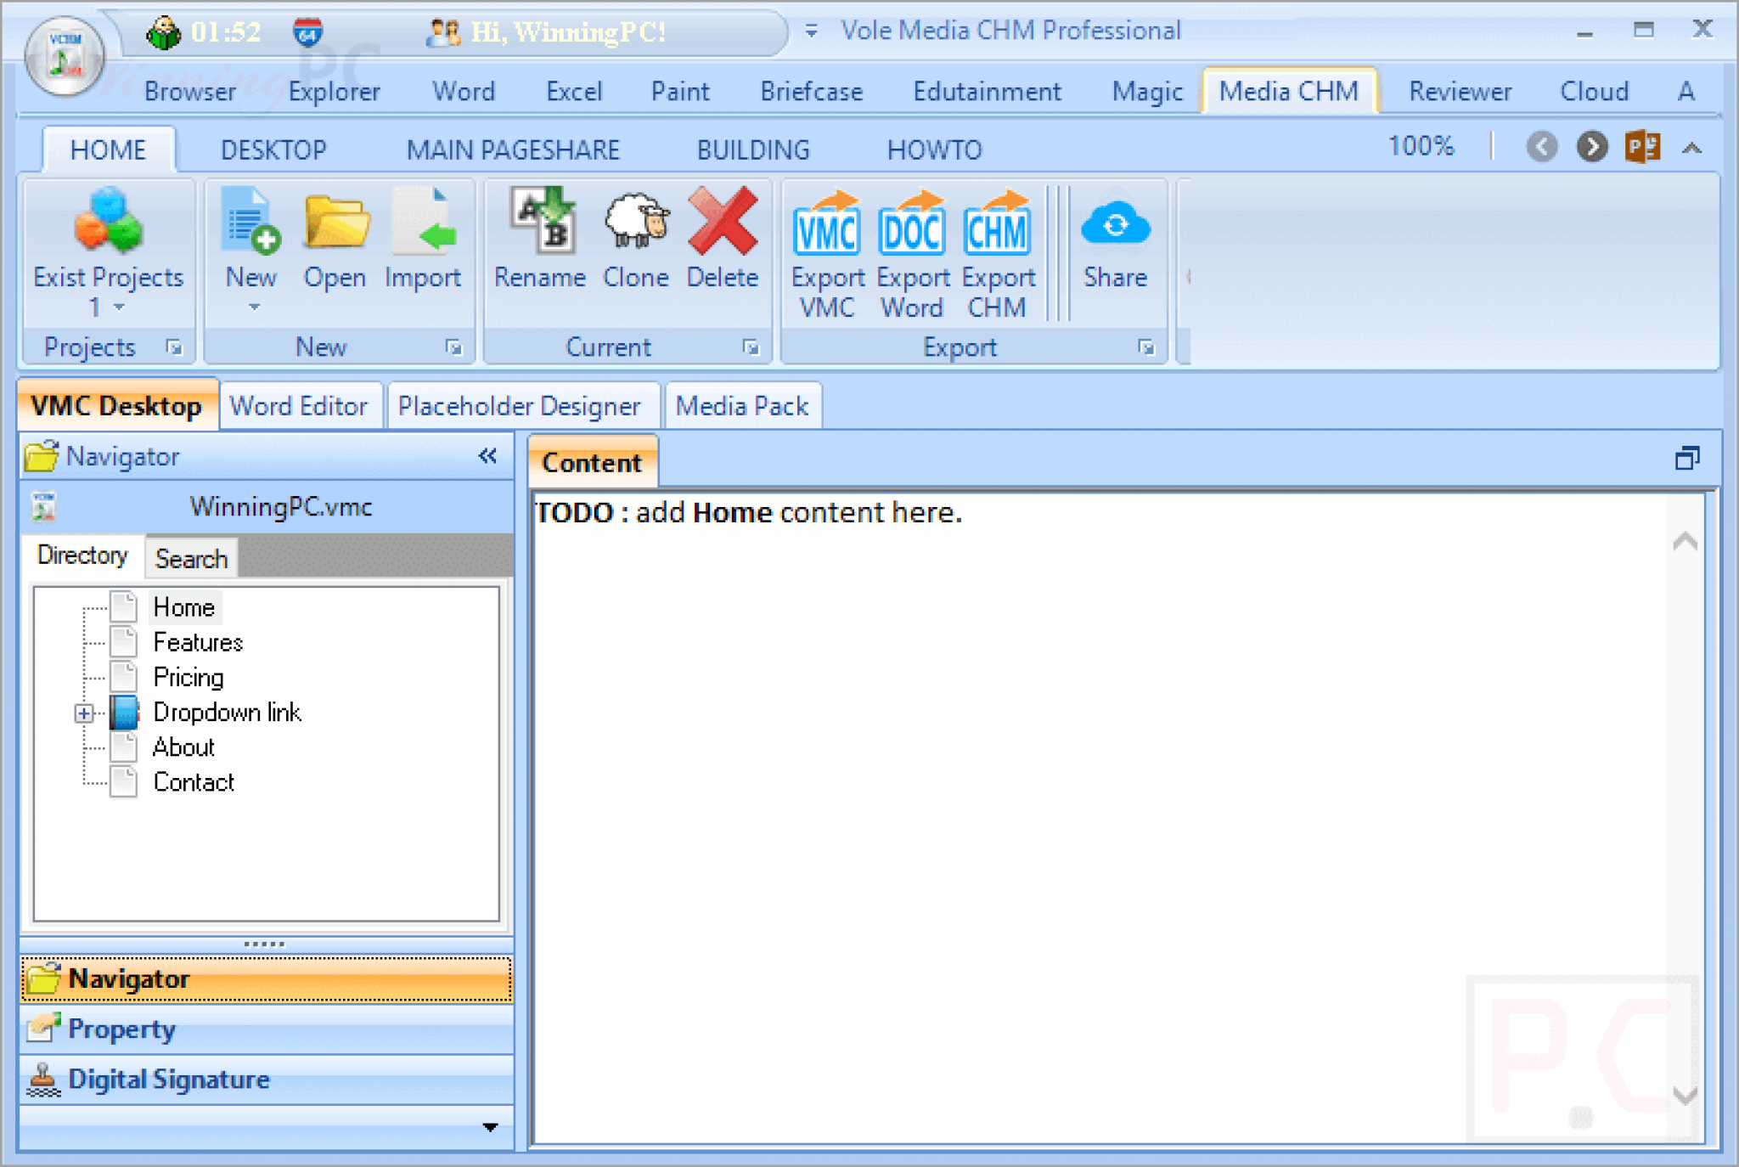
Task: Open the Current group dialog launcher
Action: click(x=751, y=347)
